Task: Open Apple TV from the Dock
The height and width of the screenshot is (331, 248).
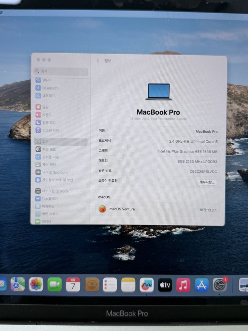Action: click(165, 285)
